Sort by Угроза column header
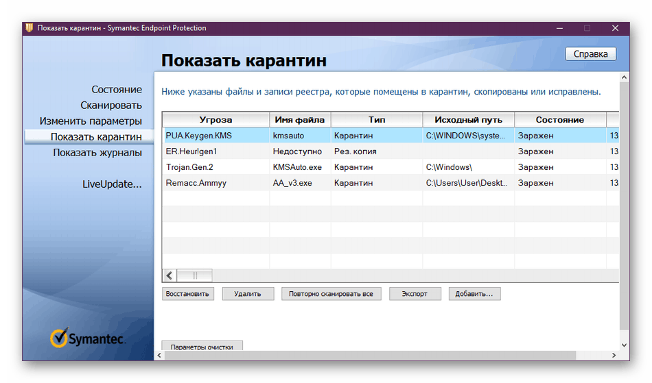The height and width of the screenshot is (383, 652). click(x=216, y=119)
